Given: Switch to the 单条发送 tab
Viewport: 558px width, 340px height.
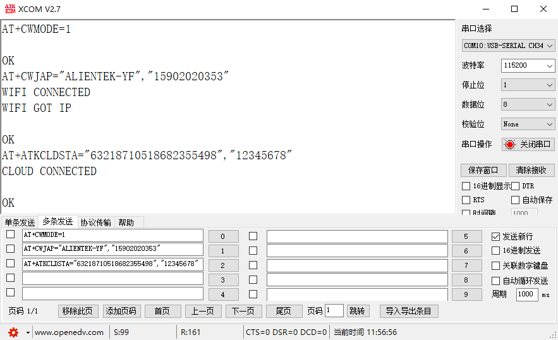Looking at the screenshot, I should coord(20,222).
